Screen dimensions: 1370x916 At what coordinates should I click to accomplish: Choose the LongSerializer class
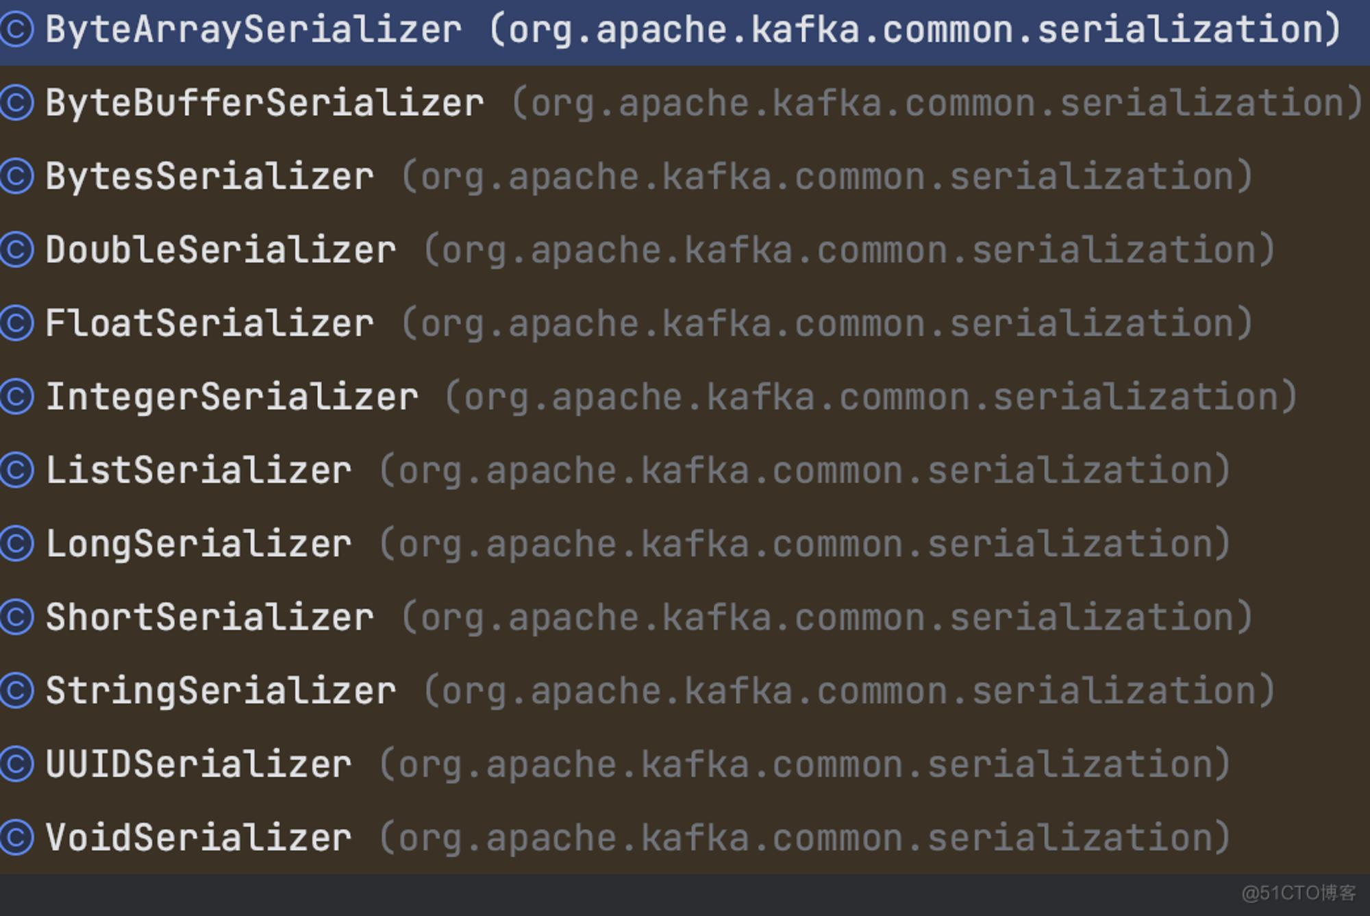(685, 543)
